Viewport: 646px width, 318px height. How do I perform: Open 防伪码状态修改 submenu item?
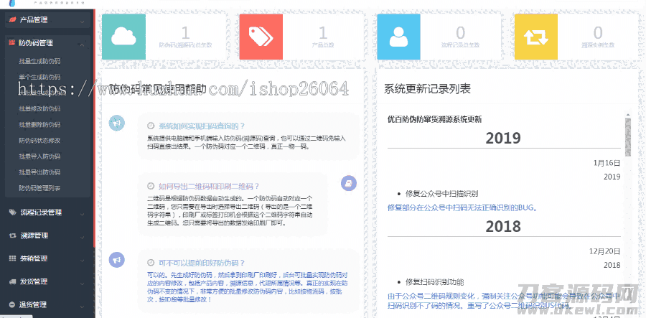click(x=39, y=141)
